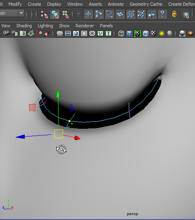
Task: Enable smooth shade all cube icon
Action: tap(129, 33)
